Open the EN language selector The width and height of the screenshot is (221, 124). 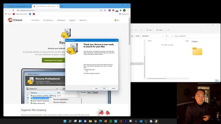tap(117, 20)
